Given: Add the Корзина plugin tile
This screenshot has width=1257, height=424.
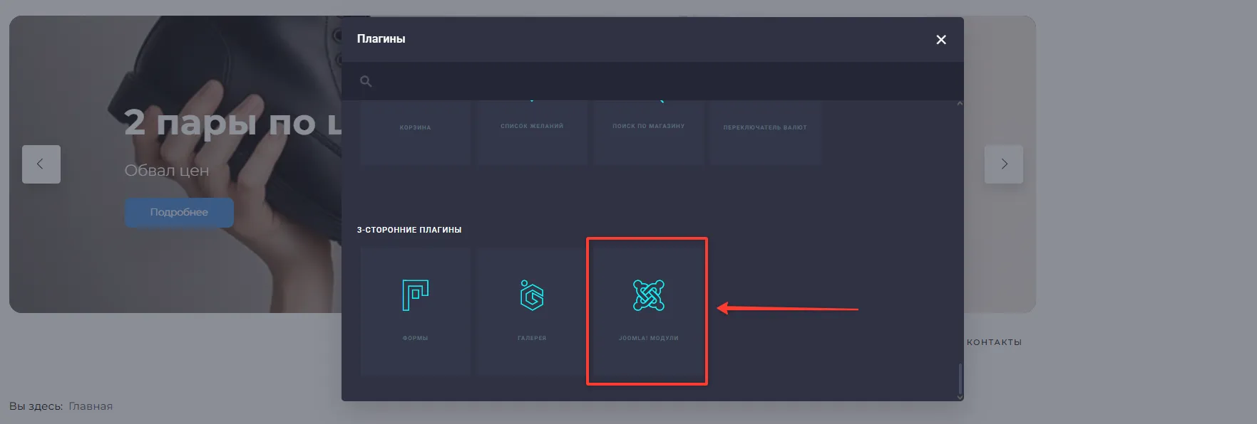Looking at the screenshot, I should click(415, 132).
